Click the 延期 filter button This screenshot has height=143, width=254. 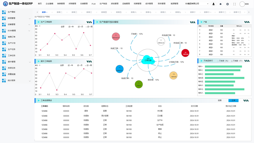220,100
